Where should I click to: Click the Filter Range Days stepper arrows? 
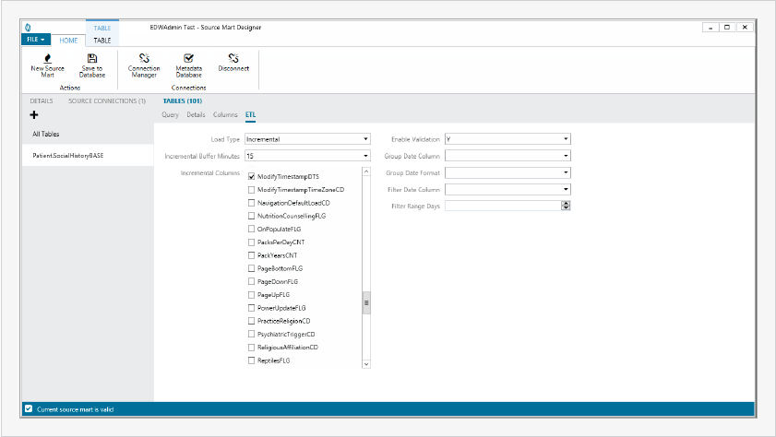coord(566,206)
